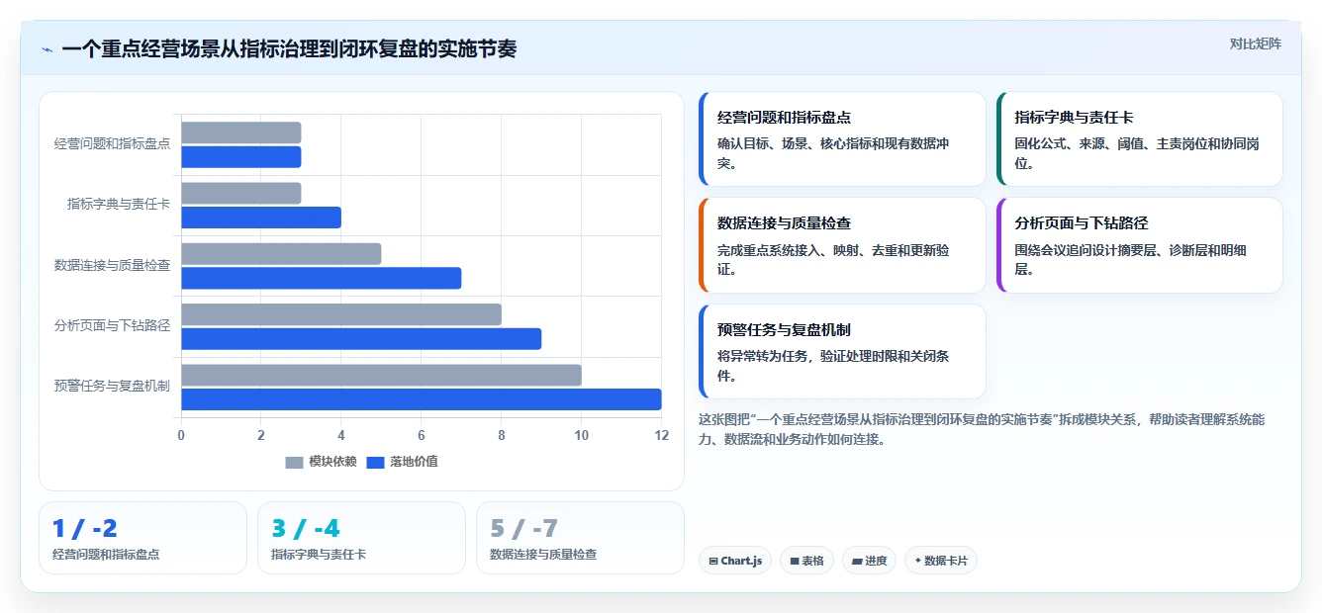Click the 数据卡片 tag

[941, 561]
